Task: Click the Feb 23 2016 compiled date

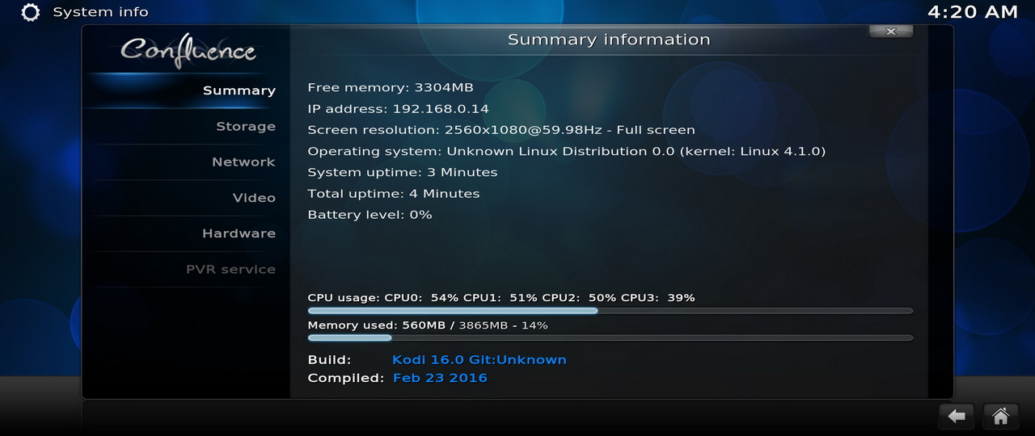Action: [440, 378]
